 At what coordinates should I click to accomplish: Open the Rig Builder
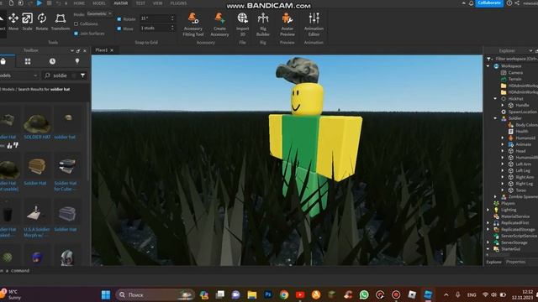(x=263, y=24)
